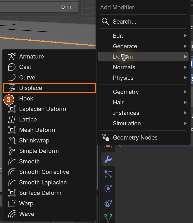The width and height of the screenshot is (193, 223).
Task: Click the Laplacian Deform modifier icon
Action: pos(12,109)
